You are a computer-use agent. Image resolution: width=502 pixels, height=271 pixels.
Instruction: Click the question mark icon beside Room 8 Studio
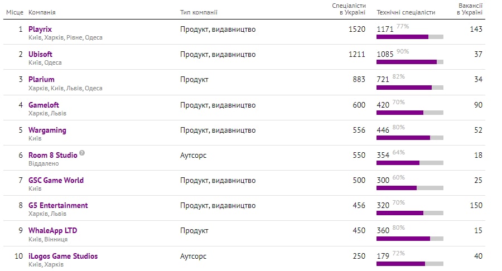coord(82,153)
